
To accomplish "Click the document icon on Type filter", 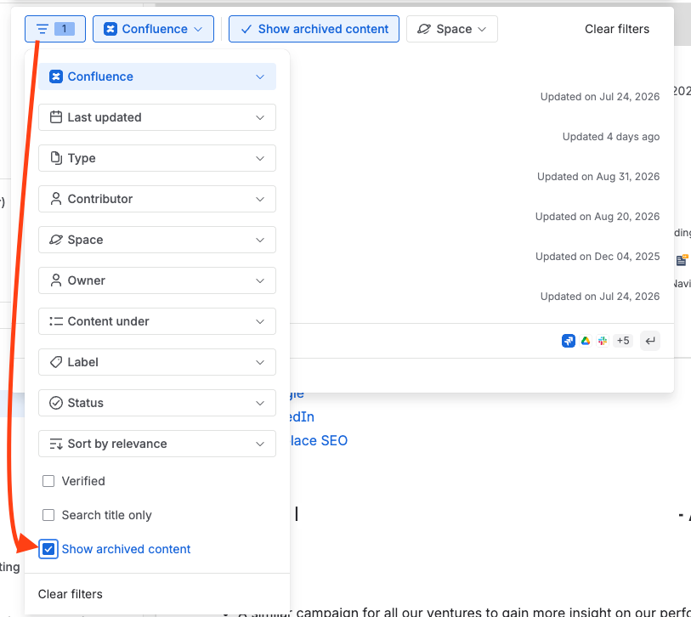I will tap(56, 158).
